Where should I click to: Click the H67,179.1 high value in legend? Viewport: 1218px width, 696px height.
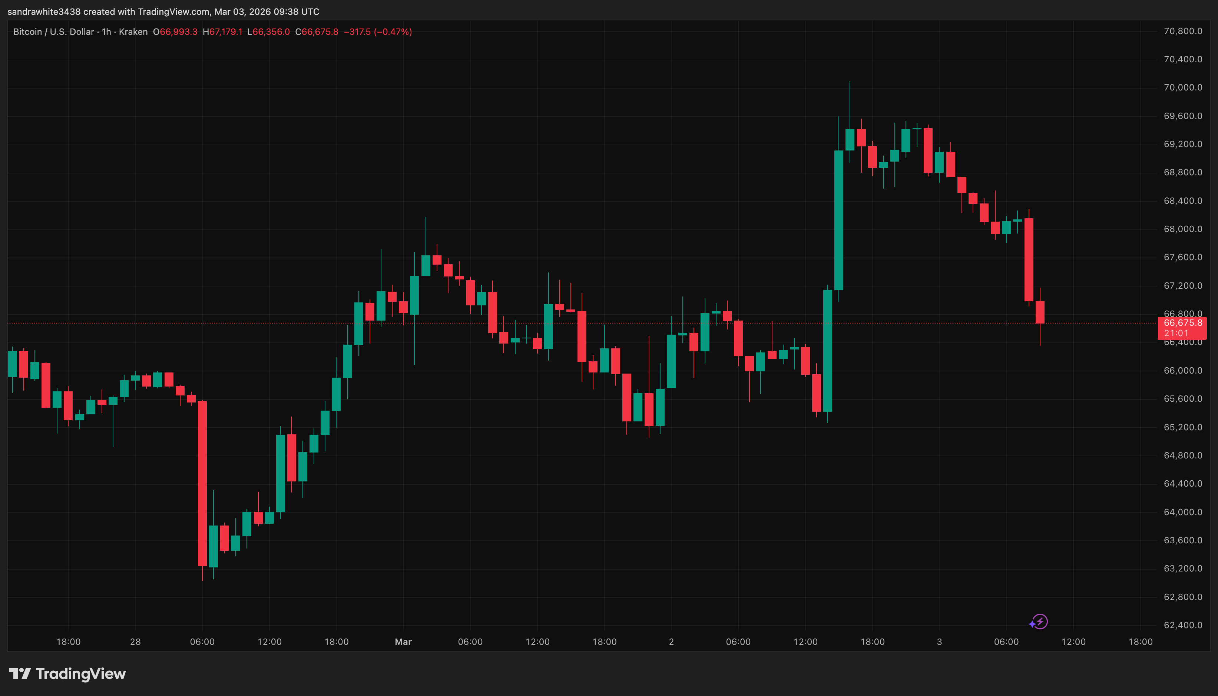[223, 32]
